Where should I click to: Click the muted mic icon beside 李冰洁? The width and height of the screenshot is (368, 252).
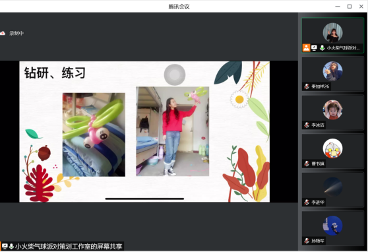[x=307, y=125]
